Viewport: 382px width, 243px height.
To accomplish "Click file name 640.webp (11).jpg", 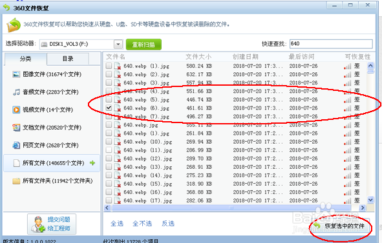I will click(x=147, y=150).
